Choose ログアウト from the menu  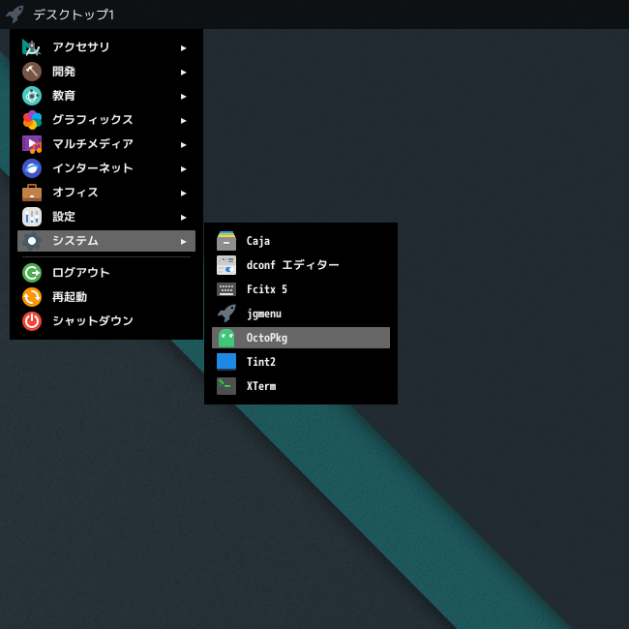click(106, 273)
